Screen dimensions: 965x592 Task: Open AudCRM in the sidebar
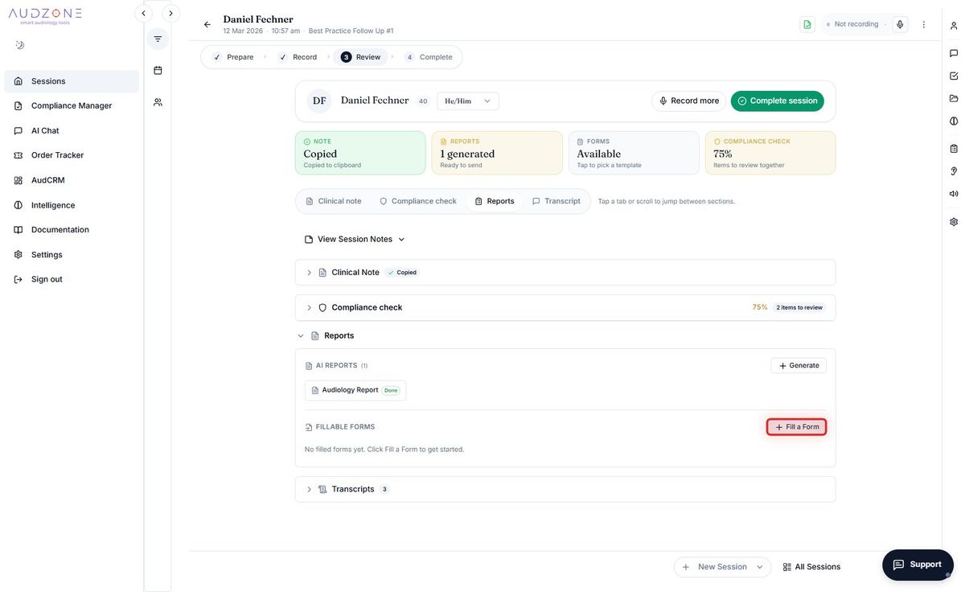tap(72, 180)
